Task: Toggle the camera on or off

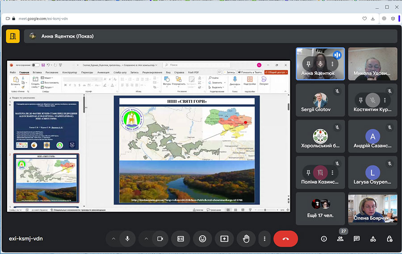Action: pyautogui.click(x=159, y=239)
